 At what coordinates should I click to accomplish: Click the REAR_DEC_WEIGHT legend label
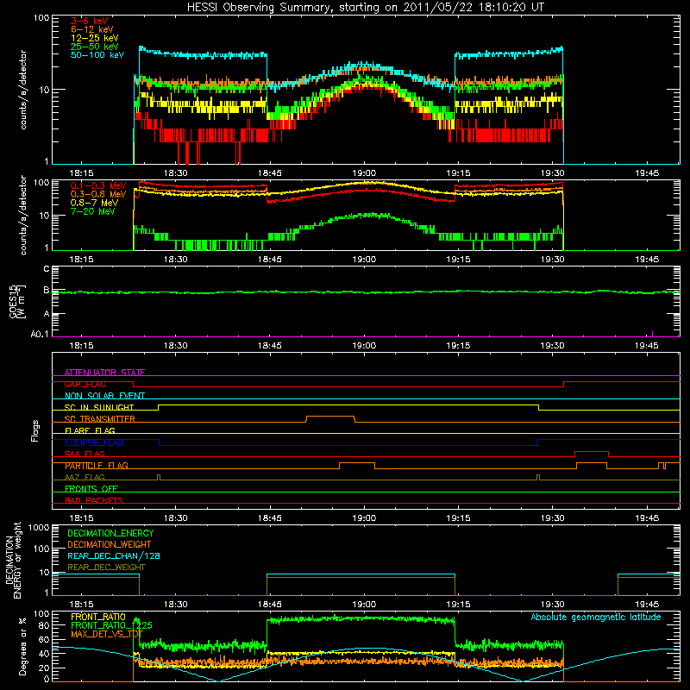coord(106,568)
